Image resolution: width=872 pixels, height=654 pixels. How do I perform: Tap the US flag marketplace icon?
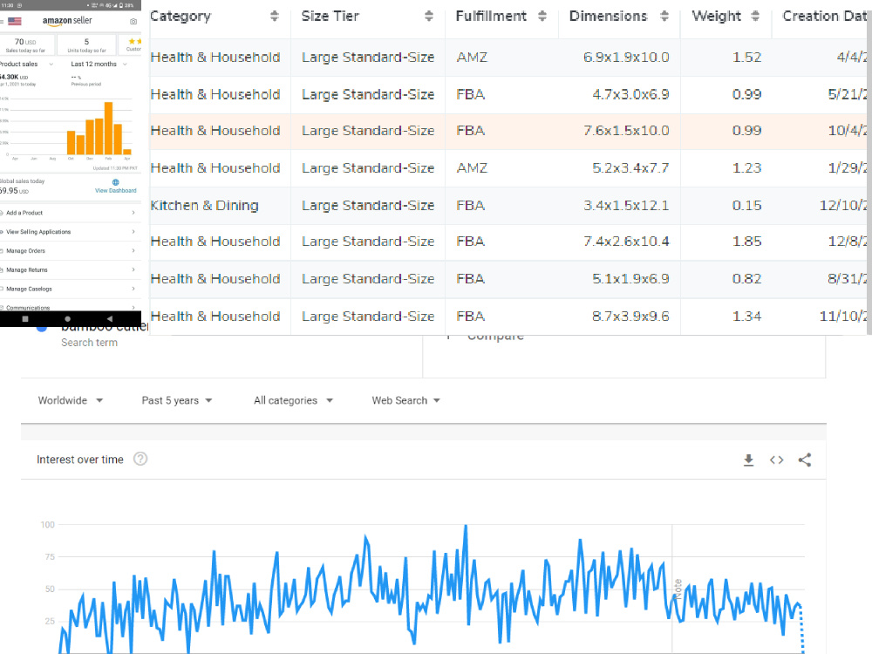pyautogui.click(x=15, y=21)
